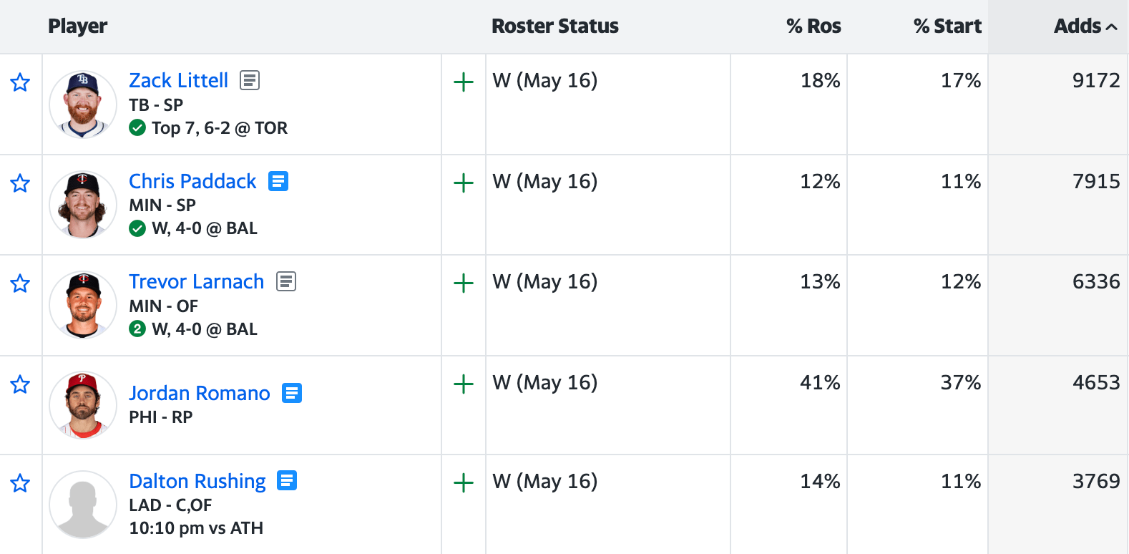Open Chris Paddack player profile link
The width and height of the screenshot is (1129, 554).
coord(192,181)
